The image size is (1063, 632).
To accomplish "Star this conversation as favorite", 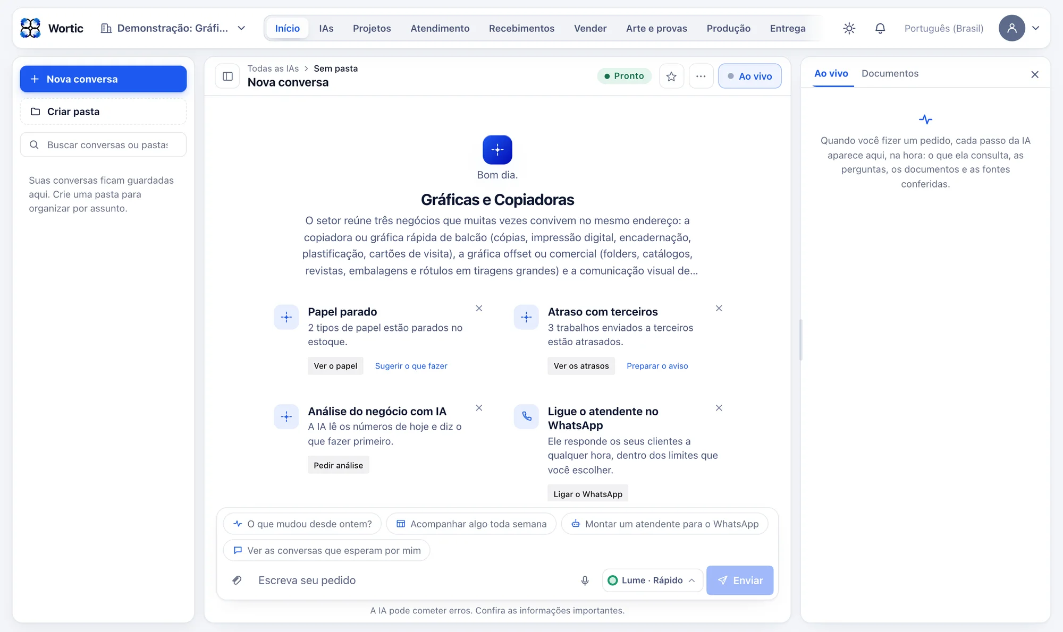I will (x=671, y=76).
